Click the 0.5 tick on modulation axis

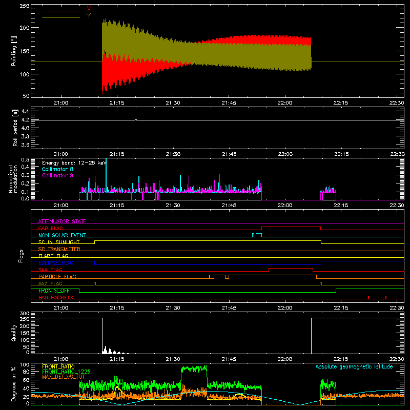25,160
